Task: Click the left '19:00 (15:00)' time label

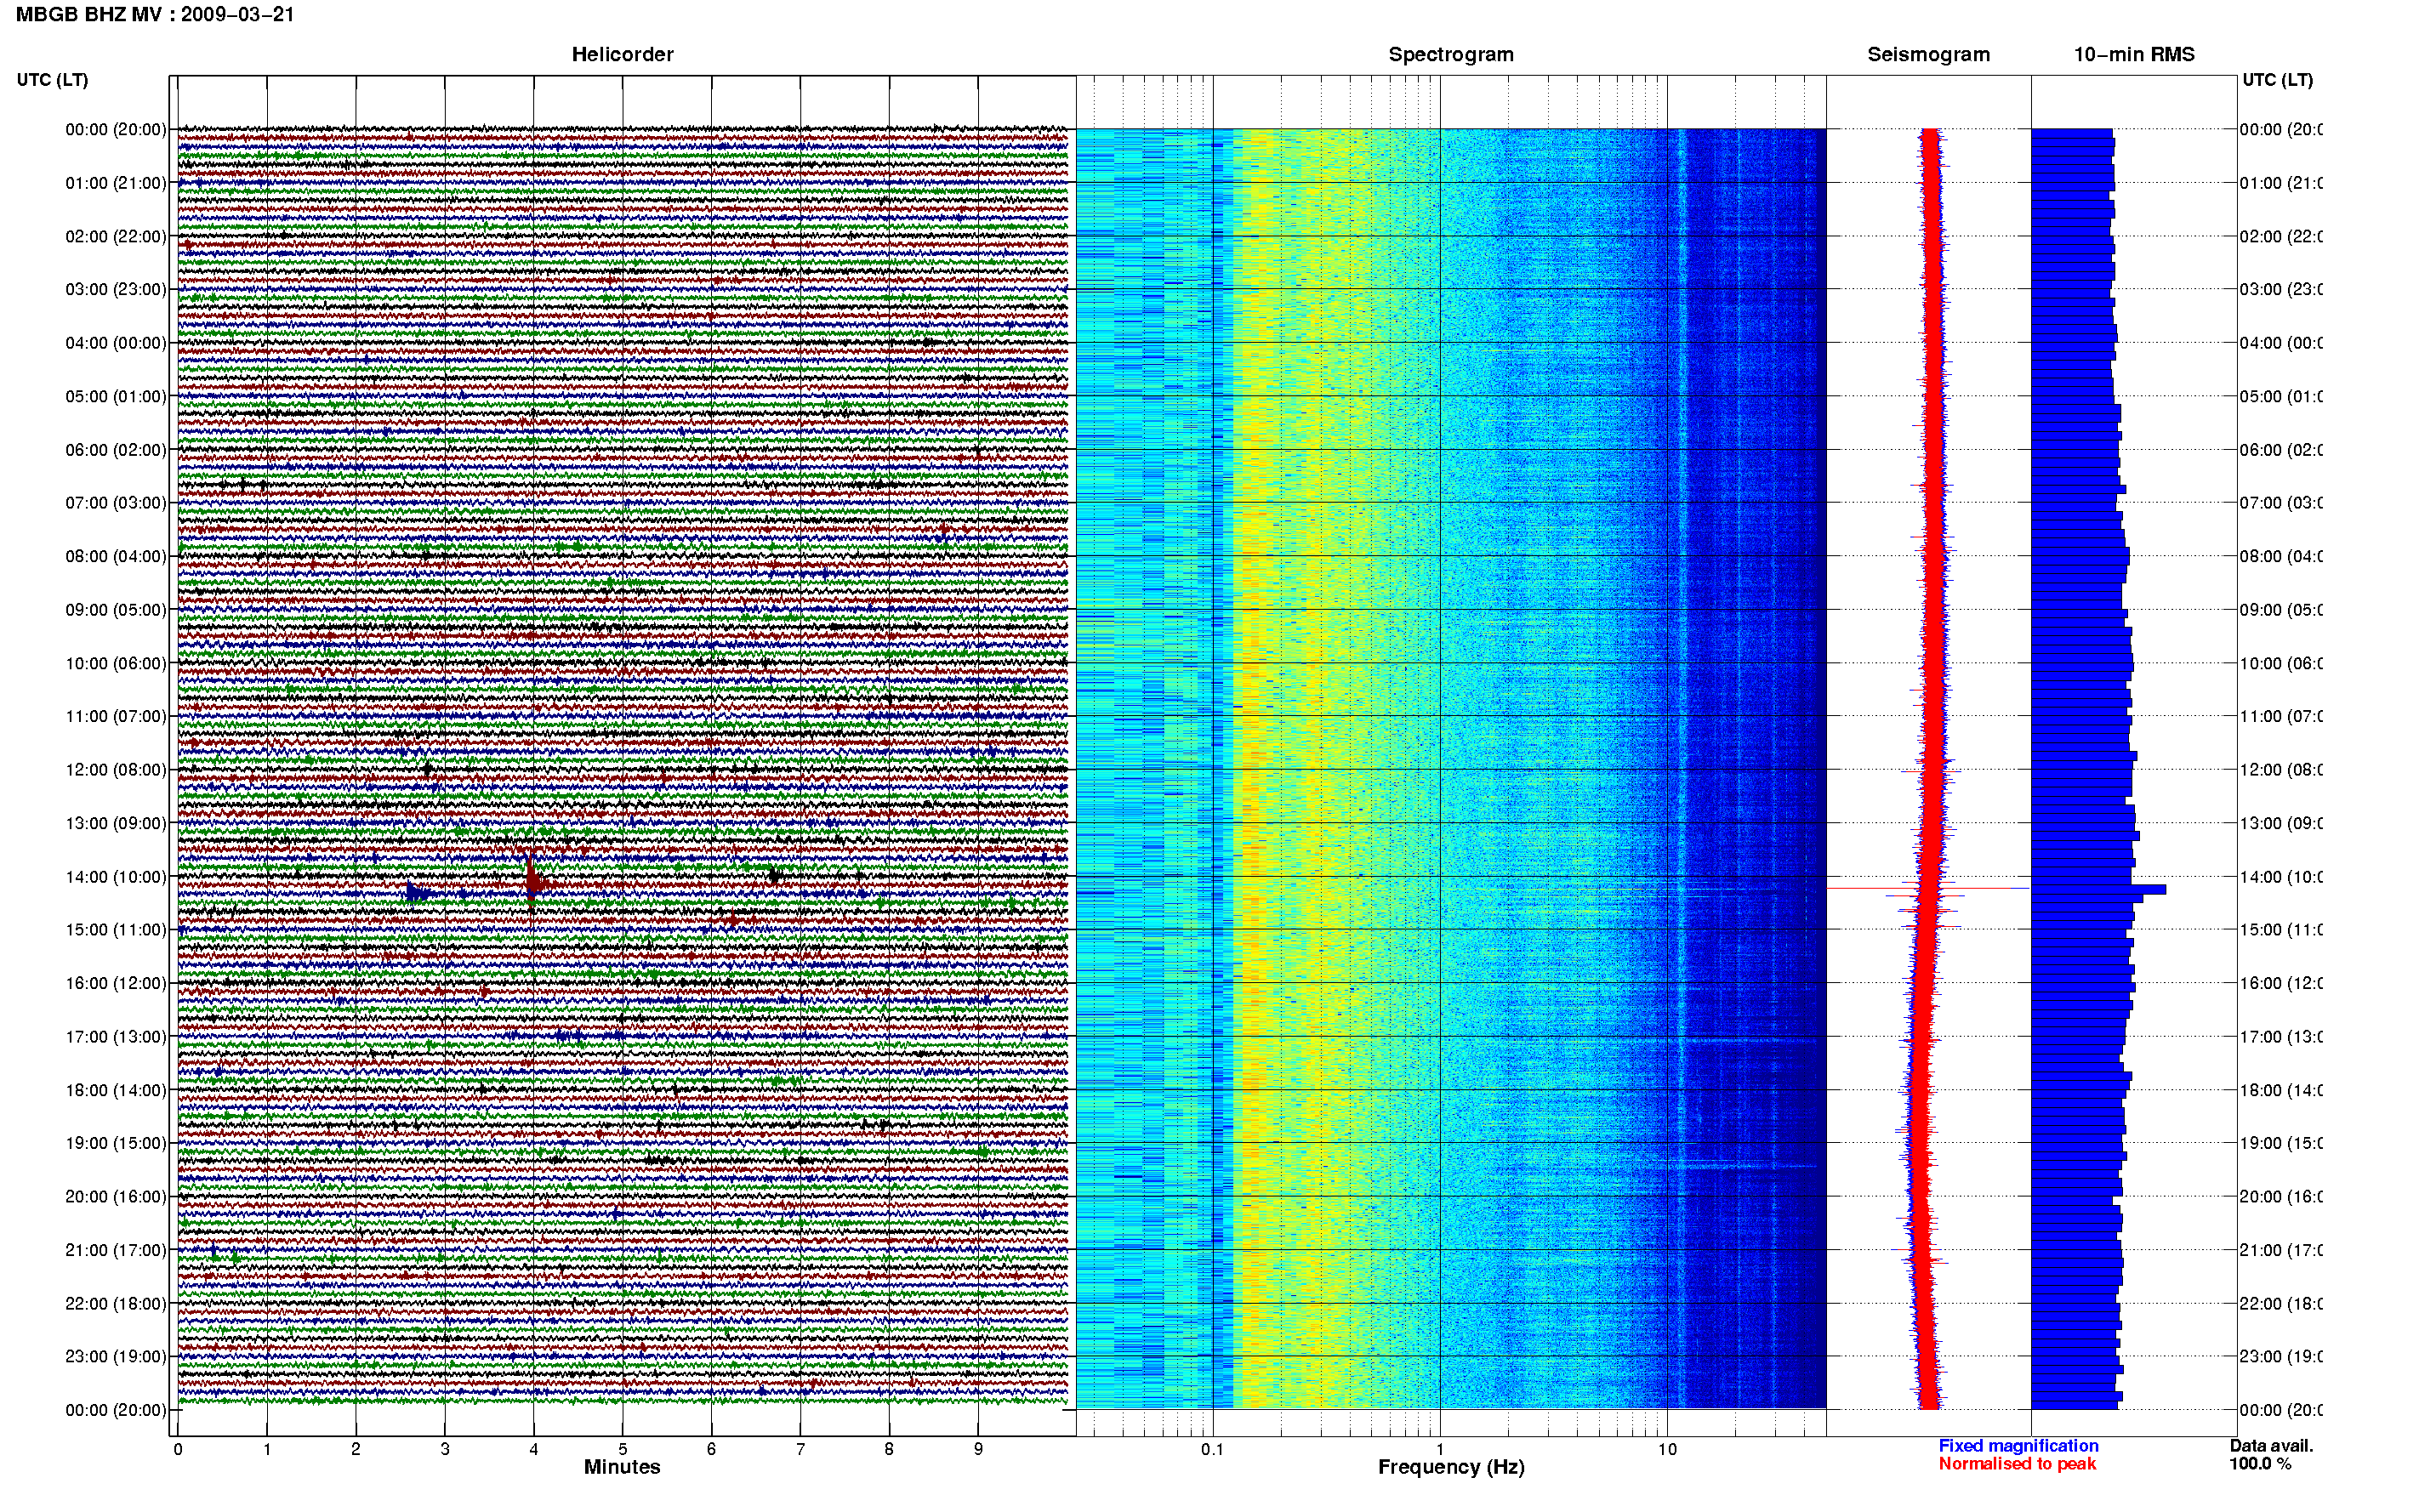Action: [x=116, y=1142]
